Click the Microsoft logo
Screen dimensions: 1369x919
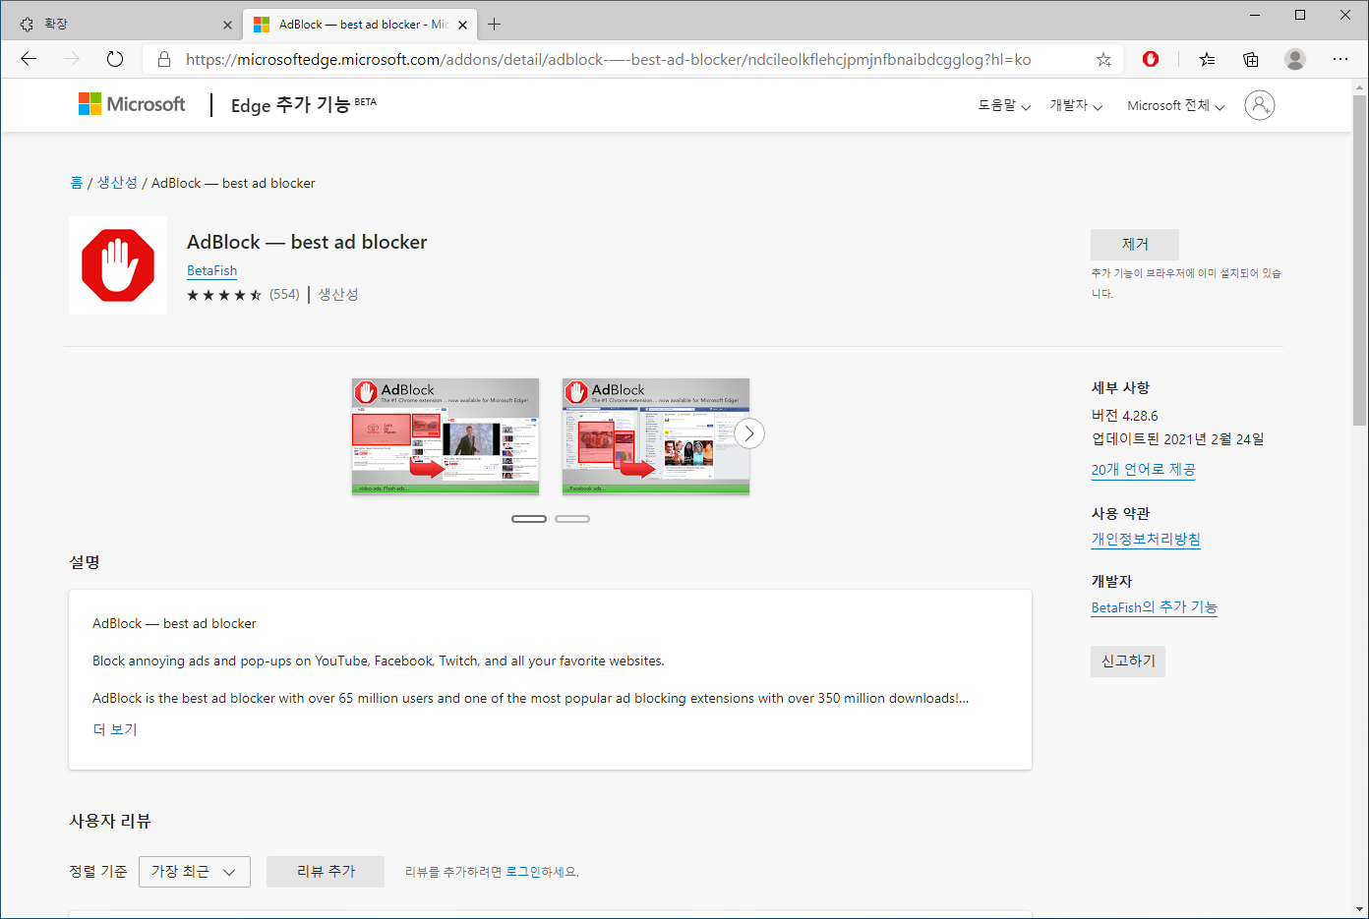[132, 104]
